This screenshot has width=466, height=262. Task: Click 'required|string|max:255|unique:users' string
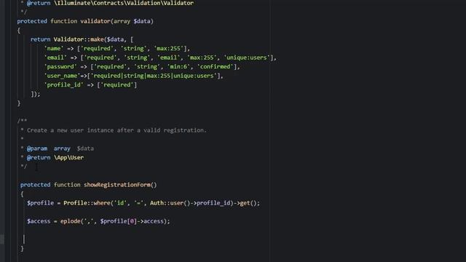pos(154,76)
